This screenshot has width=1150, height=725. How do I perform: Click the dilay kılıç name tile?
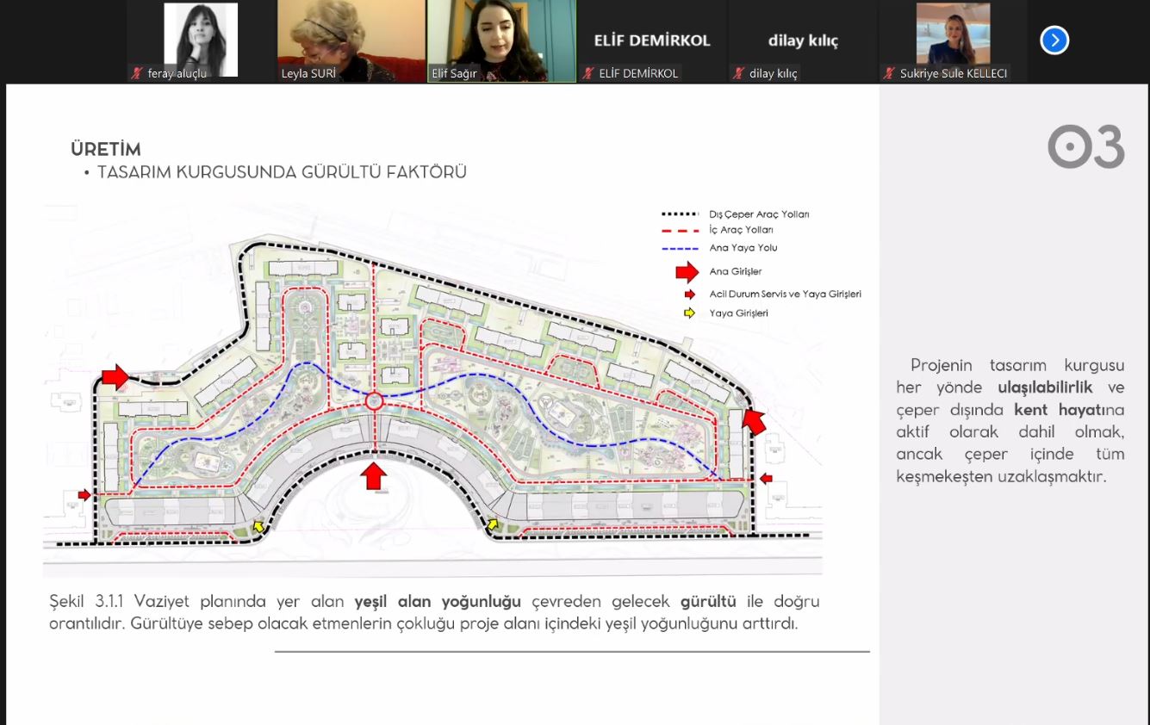802,40
